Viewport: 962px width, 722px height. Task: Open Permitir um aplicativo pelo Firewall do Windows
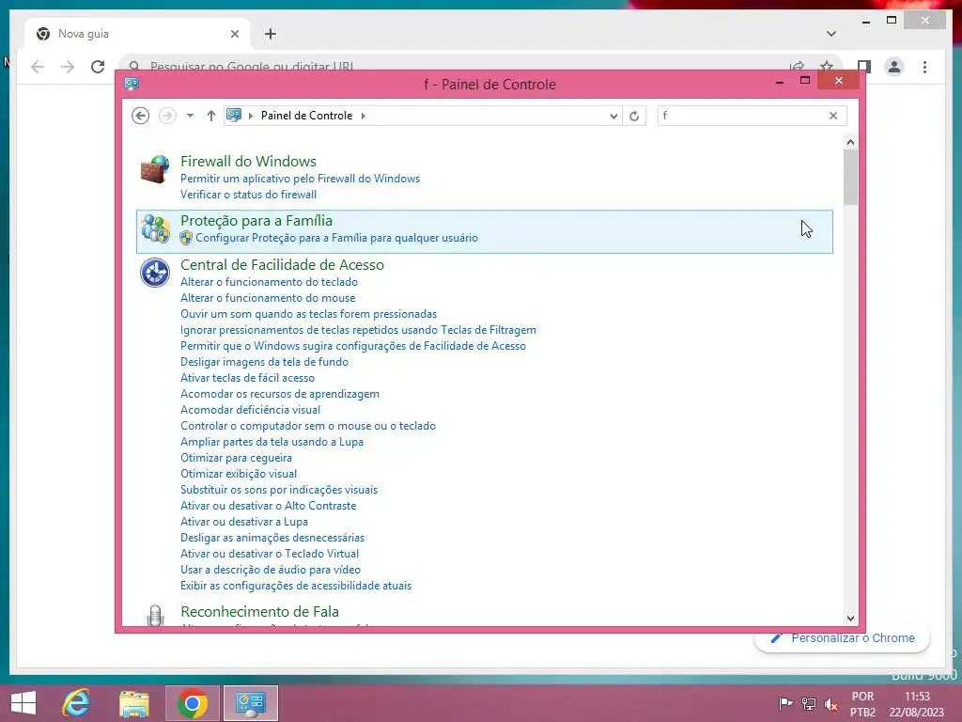tap(300, 179)
